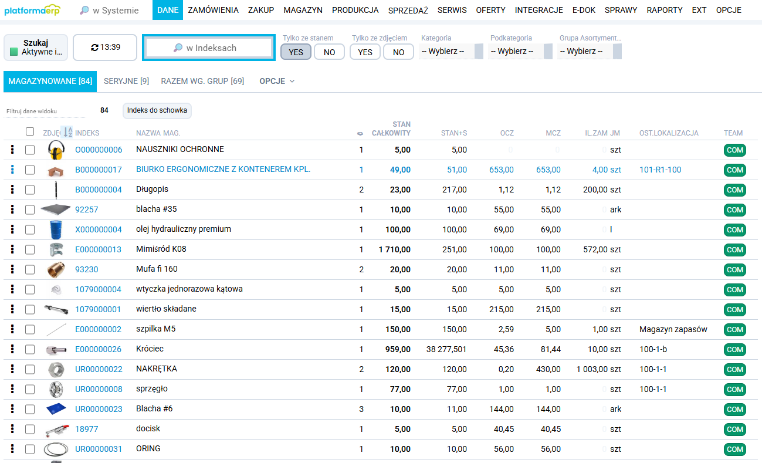Check the select-all checkbox in the table header
This screenshot has height=463, width=762.
click(x=30, y=132)
